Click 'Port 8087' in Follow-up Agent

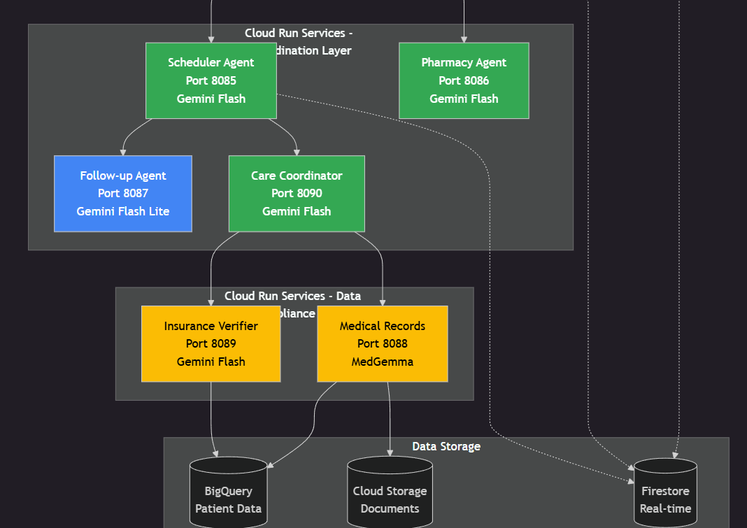point(123,194)
